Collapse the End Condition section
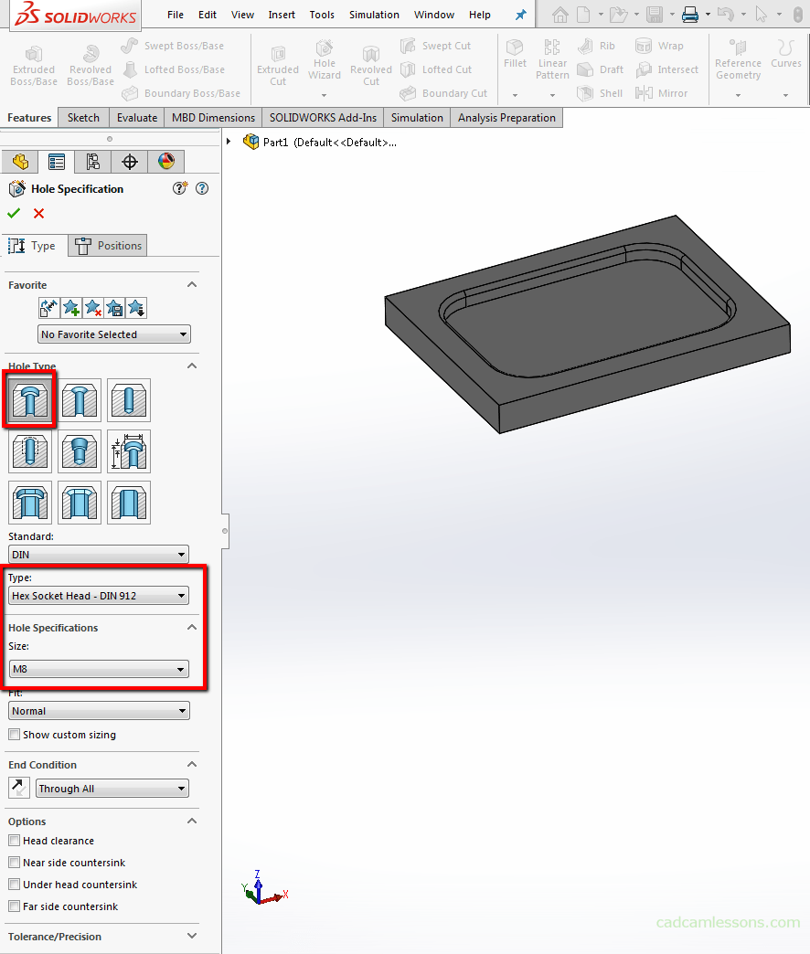 click(191, 764)
